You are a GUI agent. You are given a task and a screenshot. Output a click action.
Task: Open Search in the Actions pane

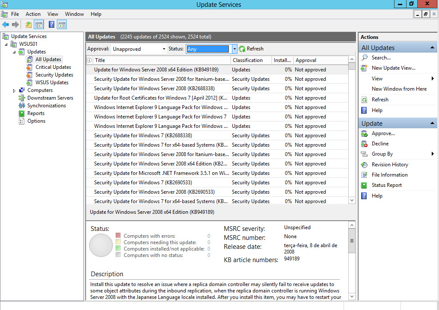(381, 58)
